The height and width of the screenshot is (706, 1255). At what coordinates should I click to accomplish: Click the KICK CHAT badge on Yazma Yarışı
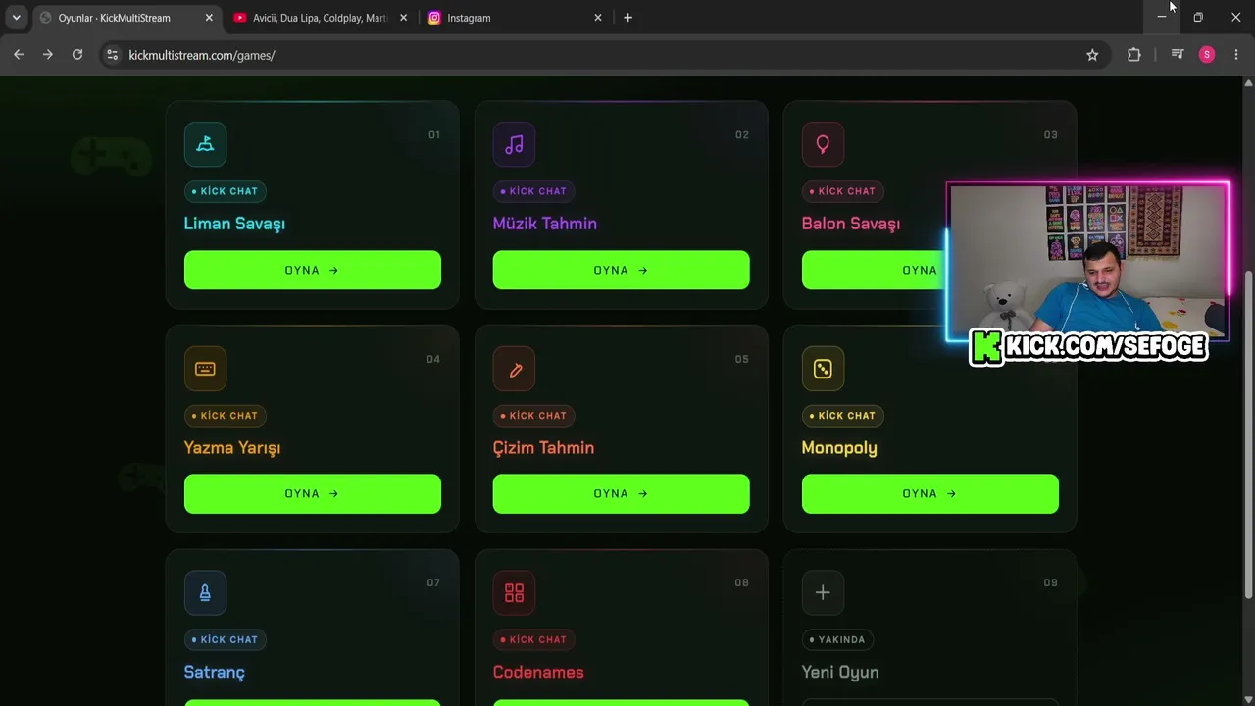coord(227,416)
